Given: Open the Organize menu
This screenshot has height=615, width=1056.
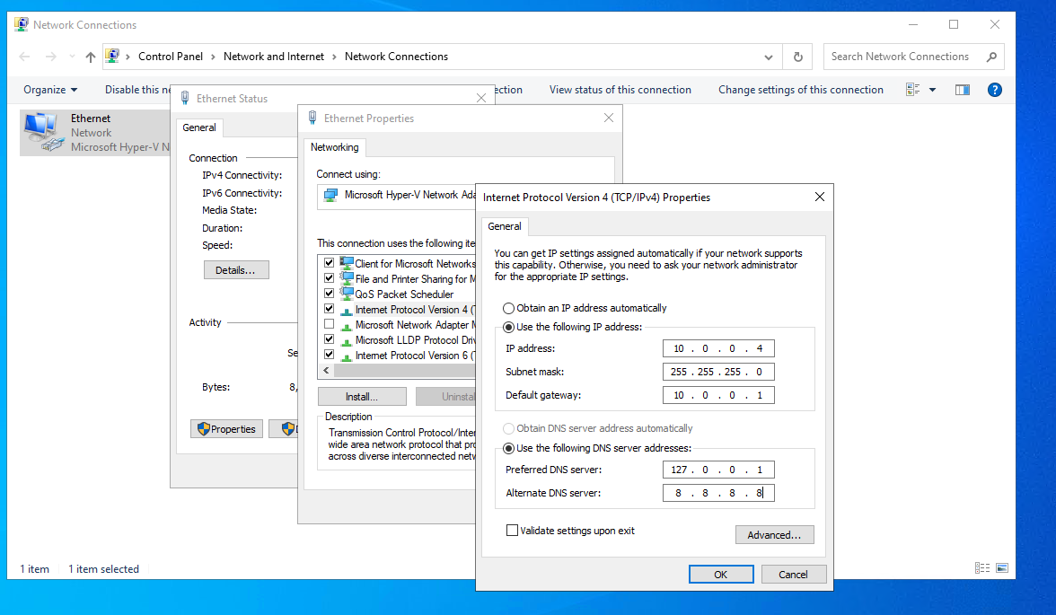Looking at the screenshot, I should (x=50, y=90).
